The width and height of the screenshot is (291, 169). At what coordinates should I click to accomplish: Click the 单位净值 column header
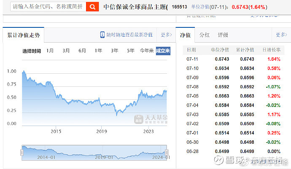point(220,50)
